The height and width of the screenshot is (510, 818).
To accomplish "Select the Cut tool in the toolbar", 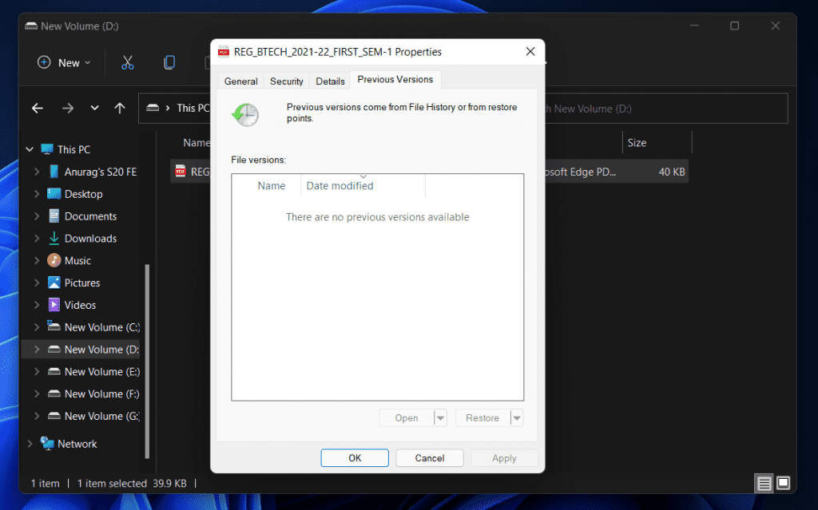I will pos(128,62).
